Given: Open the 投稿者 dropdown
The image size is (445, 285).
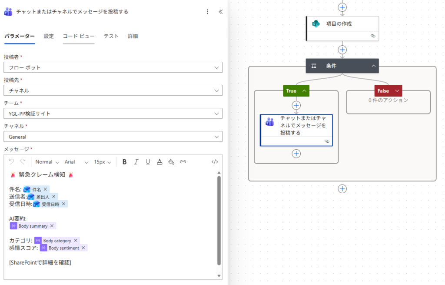Looking at the screenshot, I should coord(113,67).
